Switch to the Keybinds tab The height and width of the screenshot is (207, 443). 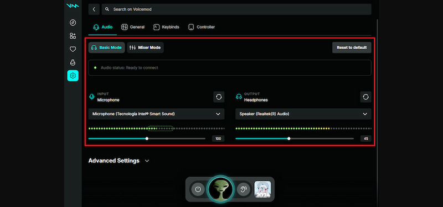tap(166, 27)
